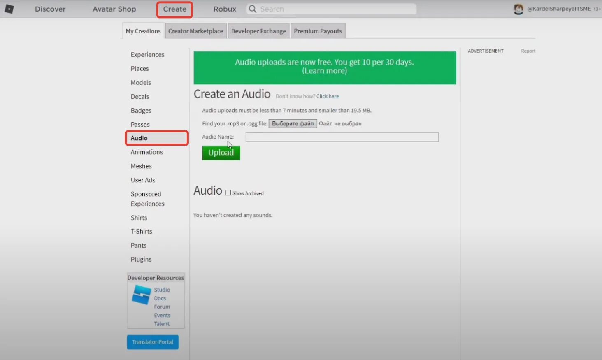Click the Search box

click(331, 9)
